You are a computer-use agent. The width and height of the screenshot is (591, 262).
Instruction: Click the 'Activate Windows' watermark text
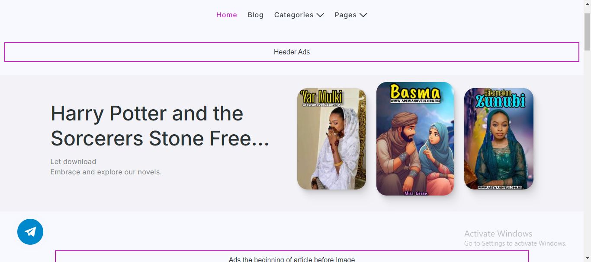[498, 234]
